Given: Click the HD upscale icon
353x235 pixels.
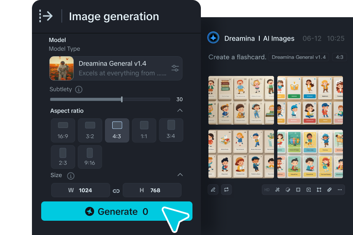Looking at the screenshot, I should click(x=267, y=190).
